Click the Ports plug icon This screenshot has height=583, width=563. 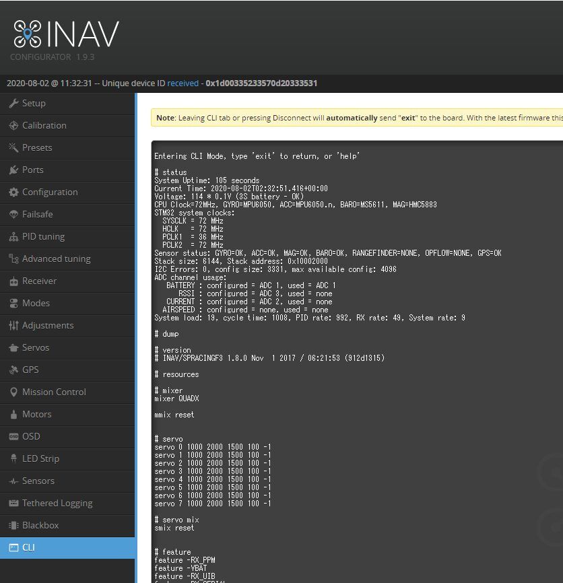pos(13,170)
